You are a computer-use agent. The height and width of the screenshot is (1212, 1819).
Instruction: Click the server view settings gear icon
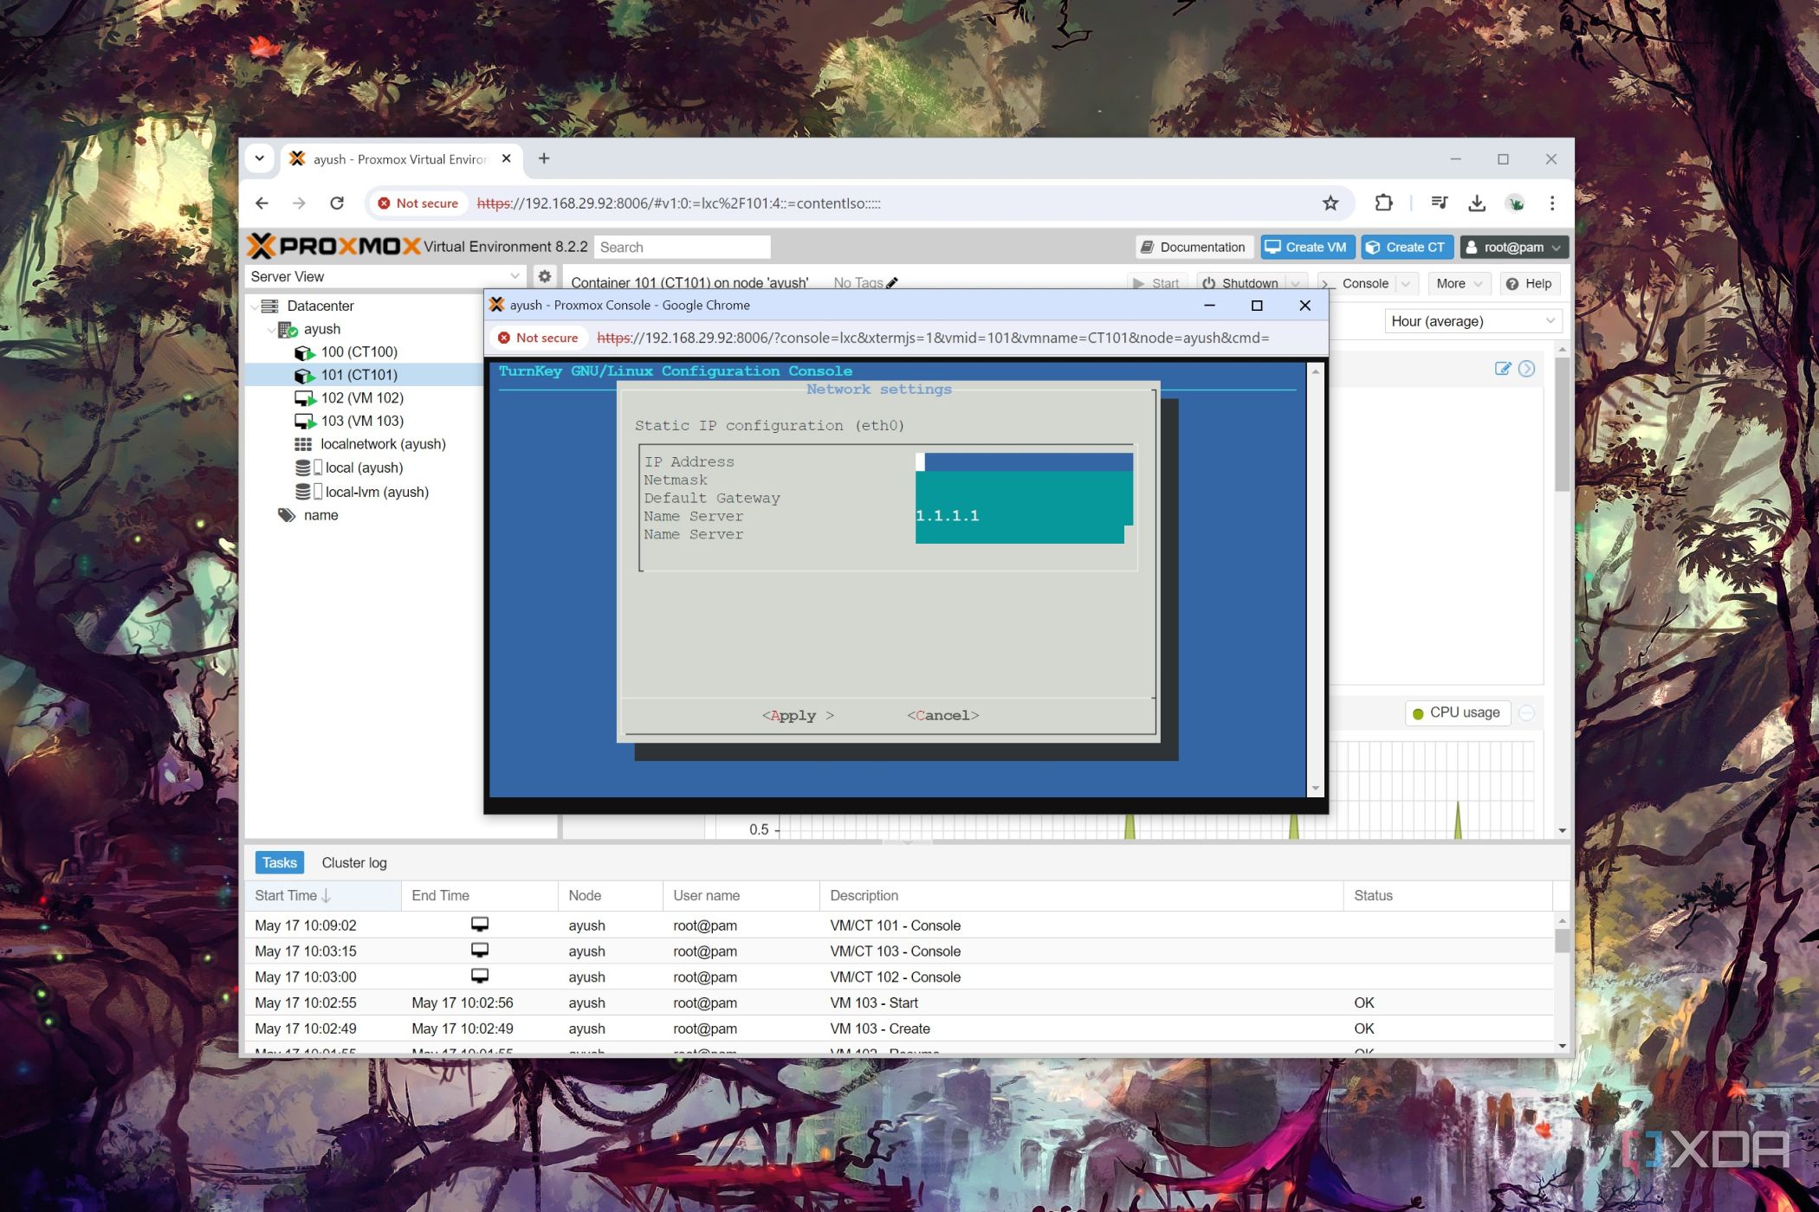(544, 276)
